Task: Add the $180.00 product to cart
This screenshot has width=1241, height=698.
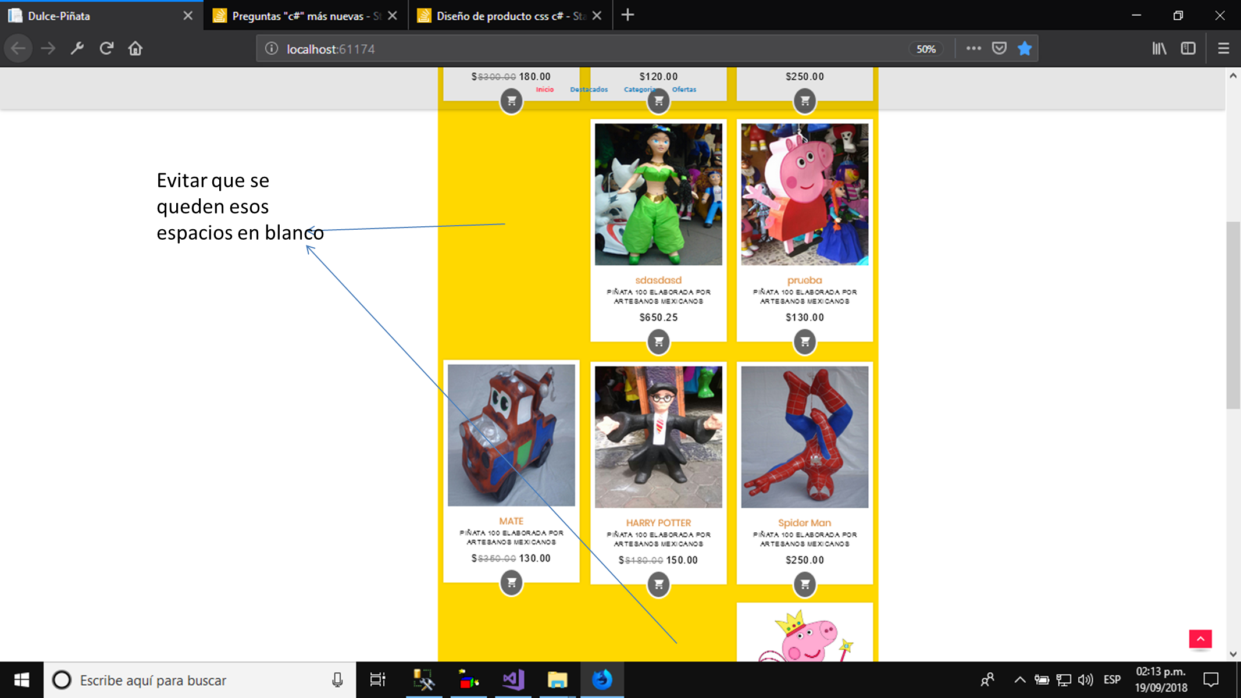Action: pos(511,101)
